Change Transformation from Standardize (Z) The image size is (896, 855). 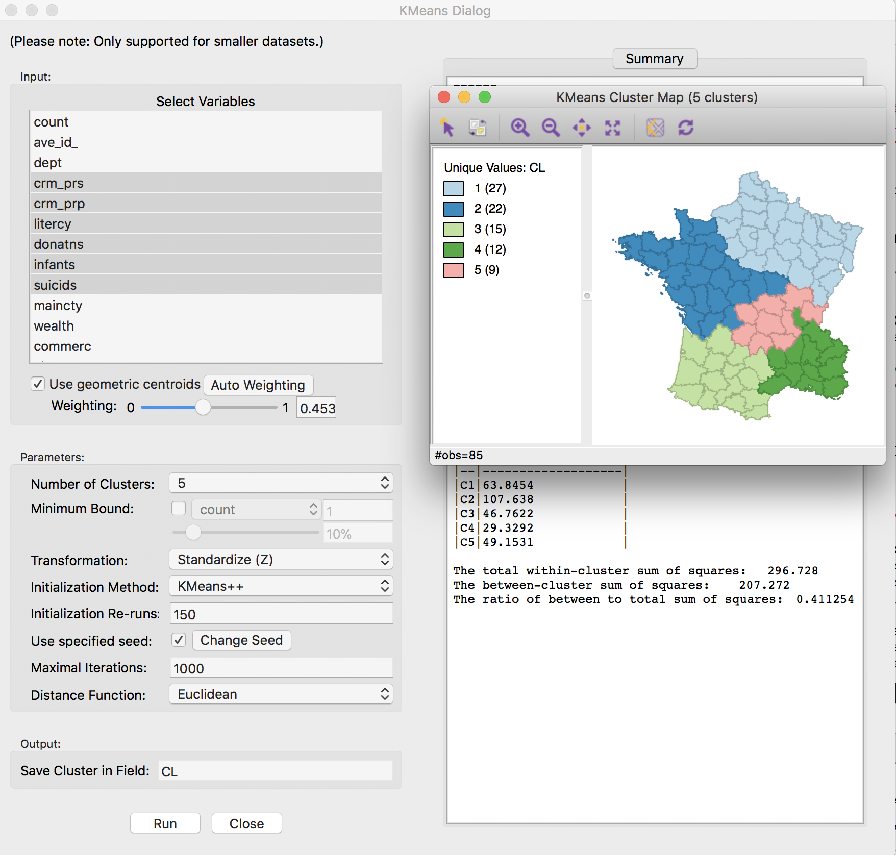click(x=281, y=559)
